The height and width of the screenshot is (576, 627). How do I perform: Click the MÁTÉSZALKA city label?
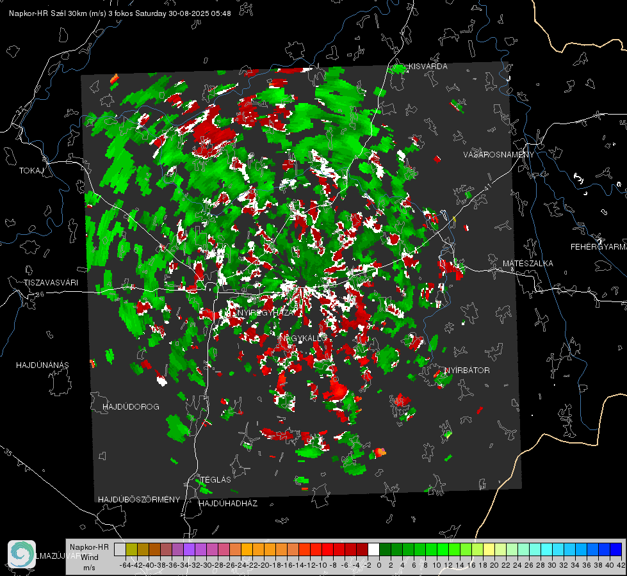click(x=528, y=264)
